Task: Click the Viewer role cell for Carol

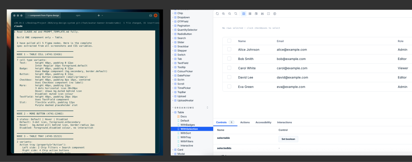Action: (403, 68)
